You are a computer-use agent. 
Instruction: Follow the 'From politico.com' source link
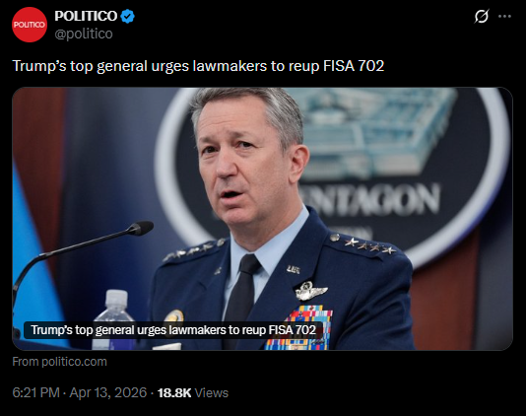(x=60, y=362)
